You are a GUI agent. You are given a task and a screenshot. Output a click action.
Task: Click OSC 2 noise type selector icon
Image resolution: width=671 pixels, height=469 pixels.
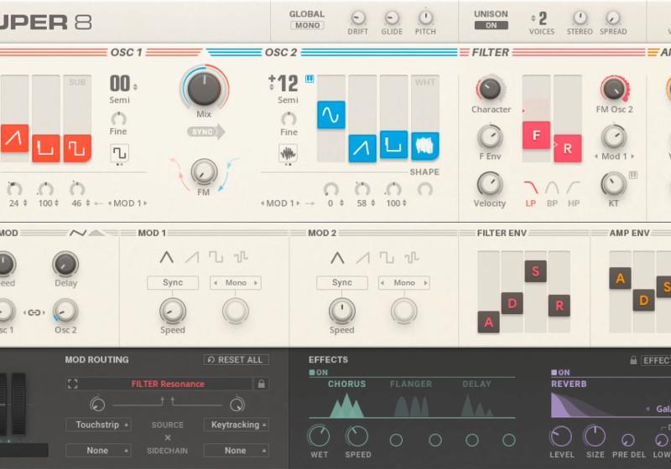pos(288,153)
